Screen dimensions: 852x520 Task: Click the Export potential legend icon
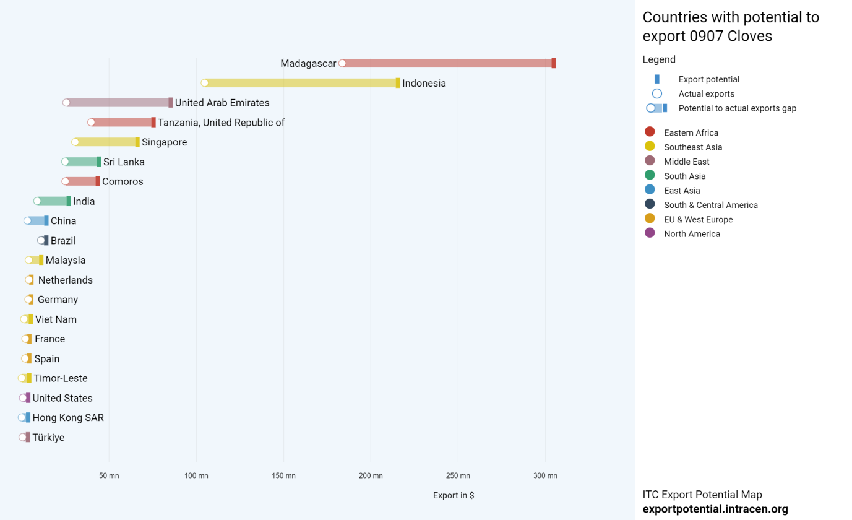(657, 79)
